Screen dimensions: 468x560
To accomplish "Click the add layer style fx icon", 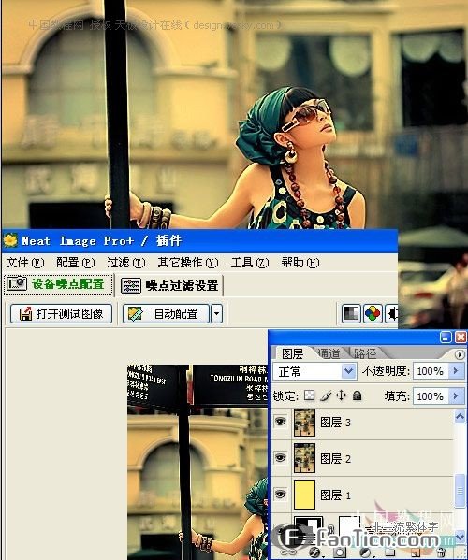I will (x=314, y=553).
